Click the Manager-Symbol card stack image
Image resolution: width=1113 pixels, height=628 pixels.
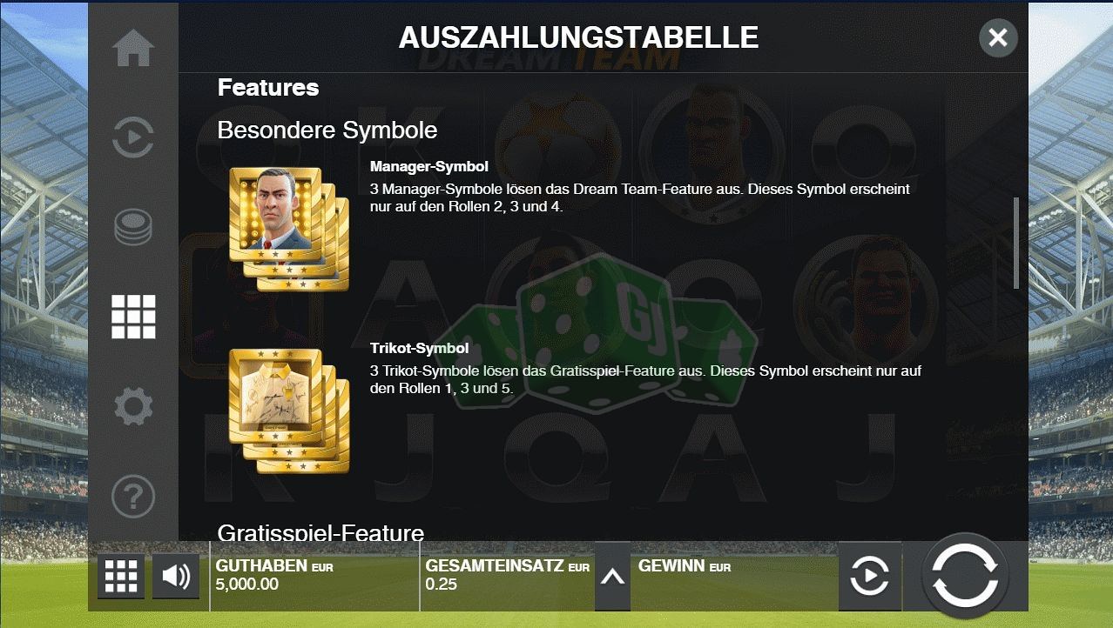point(289,229)
